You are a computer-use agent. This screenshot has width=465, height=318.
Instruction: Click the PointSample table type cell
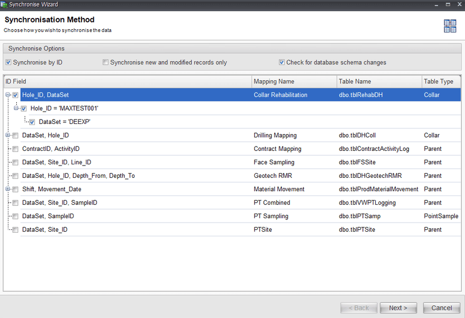441,216
